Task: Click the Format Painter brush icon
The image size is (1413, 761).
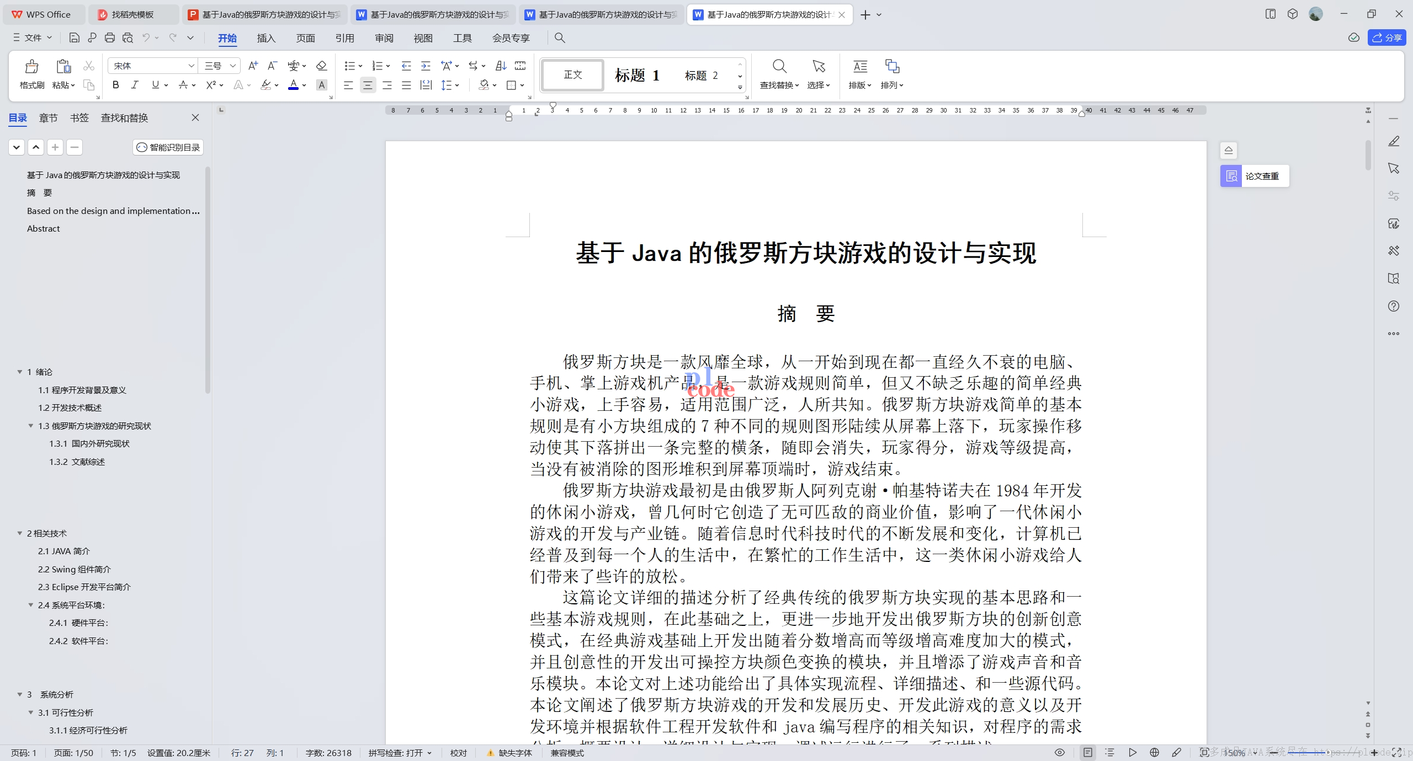Action: pos(31,67)
